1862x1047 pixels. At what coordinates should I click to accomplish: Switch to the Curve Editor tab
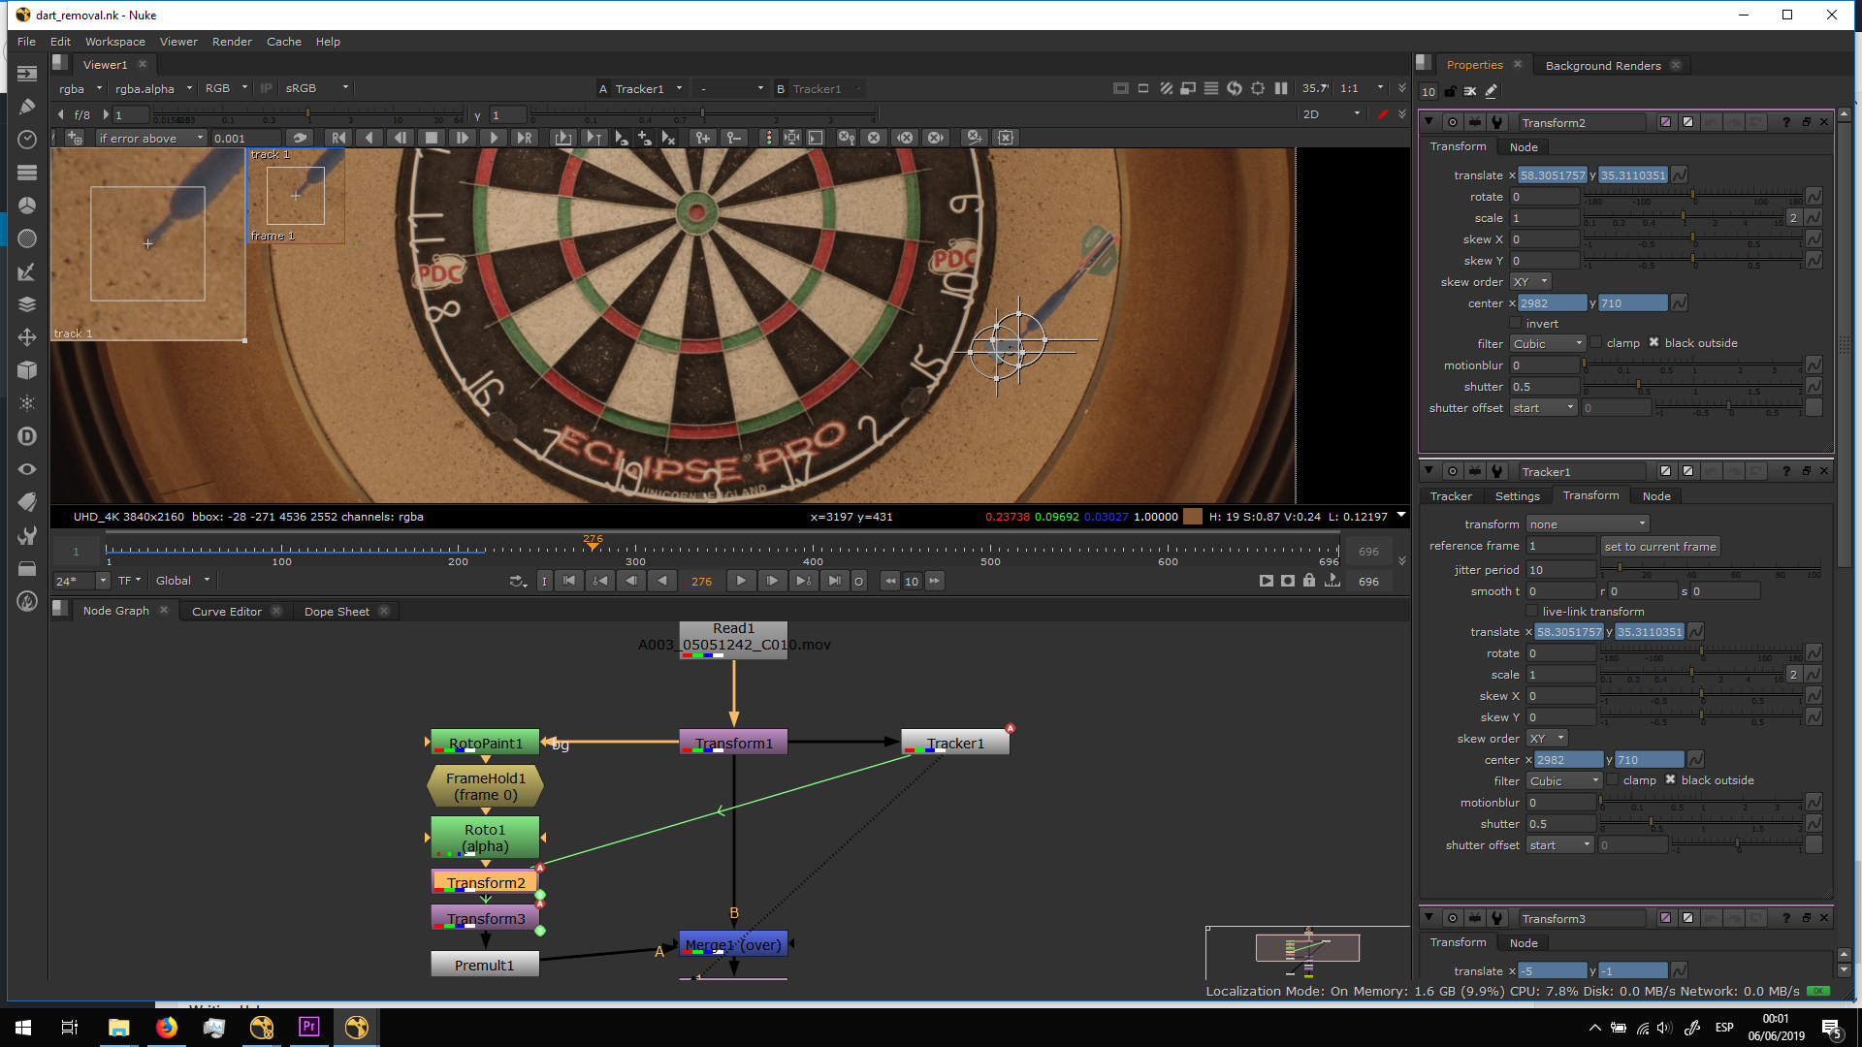click(226, 611)
